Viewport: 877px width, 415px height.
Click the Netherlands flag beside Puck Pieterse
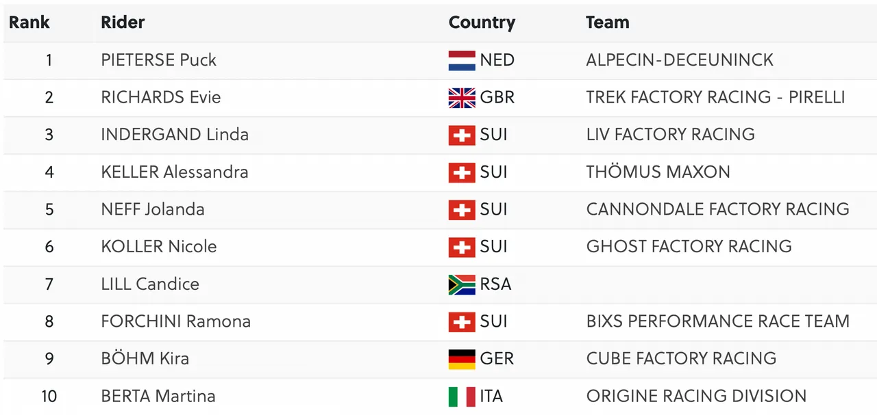pyautogui.click(x=462, y=60)
